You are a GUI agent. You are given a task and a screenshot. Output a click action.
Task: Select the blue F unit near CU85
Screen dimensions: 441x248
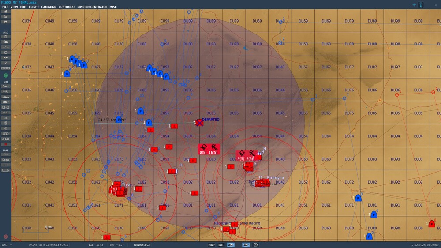[x=141, y=111]
